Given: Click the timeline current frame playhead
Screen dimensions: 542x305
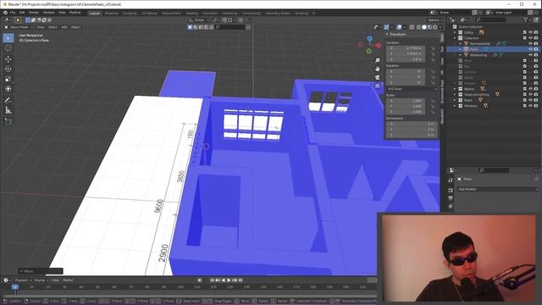Looking at the screenshot, I should [15, 286].
